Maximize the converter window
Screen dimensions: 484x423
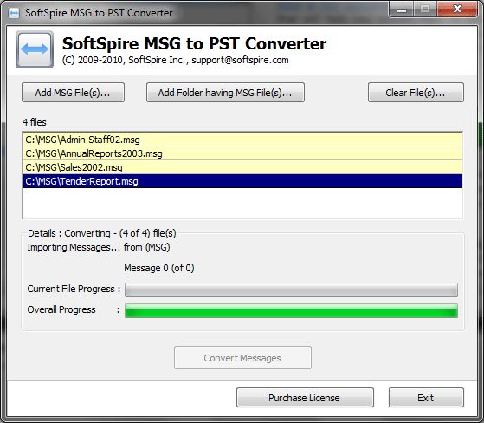pos(425,10)
